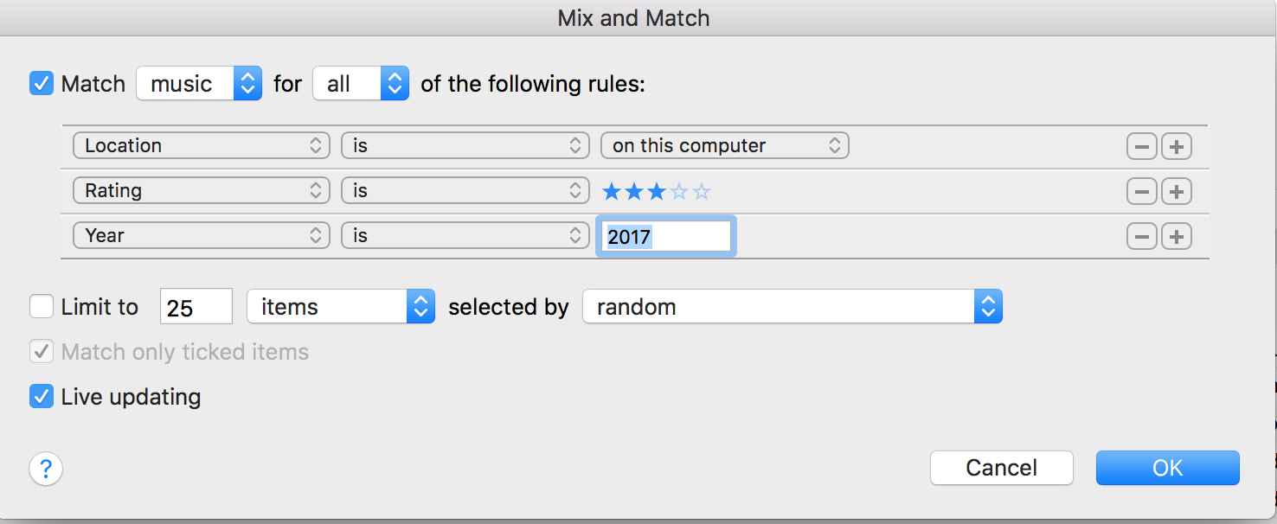This screenshot has height=524, width=1277.
Task: Open the all/any rules dropdown
Action: point(361,84)
